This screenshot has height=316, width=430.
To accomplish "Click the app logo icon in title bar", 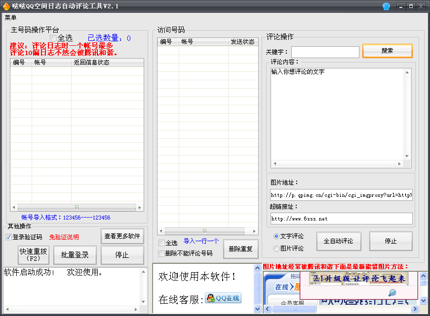I will point(6,6).
